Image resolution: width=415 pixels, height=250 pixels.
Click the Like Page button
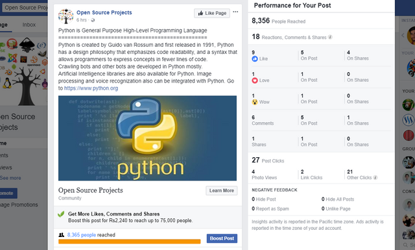point(212,13)
